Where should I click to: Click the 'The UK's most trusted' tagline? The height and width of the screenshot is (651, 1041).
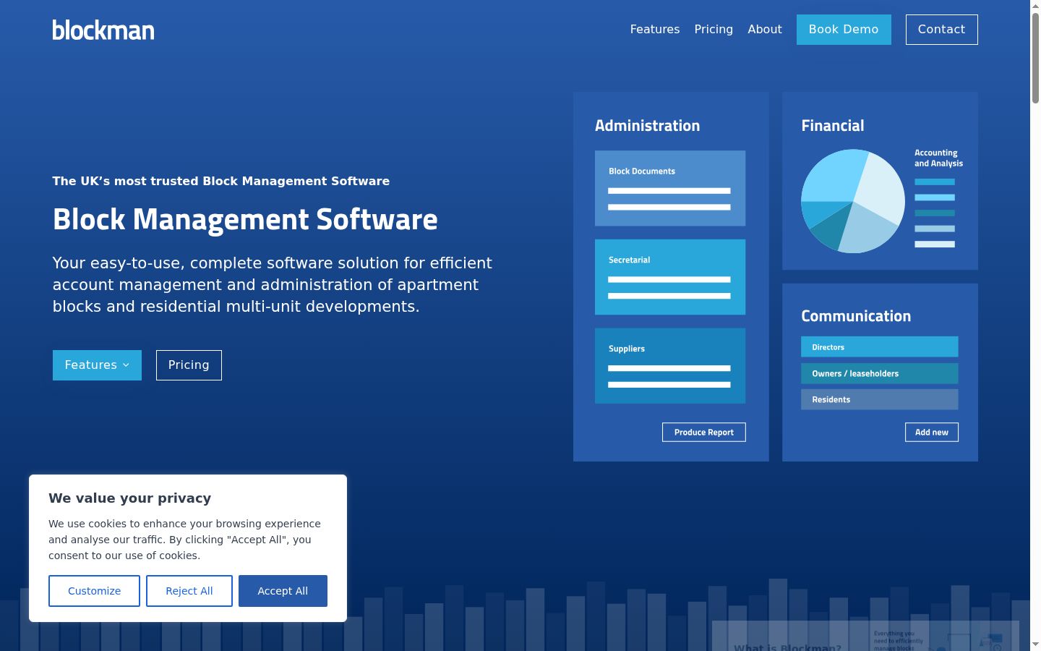[x=221, y=181]
